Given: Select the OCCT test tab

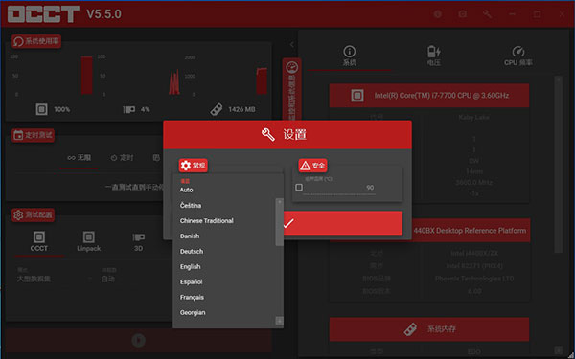Looking at the screenshot, I should 39,242.
